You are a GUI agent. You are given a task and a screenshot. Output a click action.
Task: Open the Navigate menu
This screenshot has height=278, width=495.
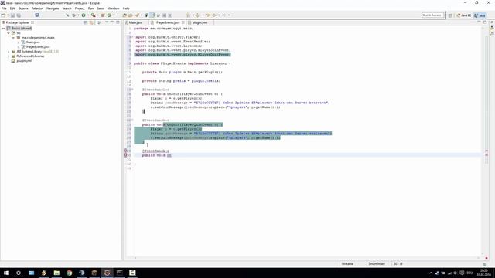(x=53, y=8)
